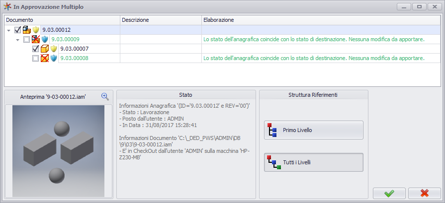Cancel with the red X button
The image size is (445, 203).
pyautogui.click(x=425, y=194)
